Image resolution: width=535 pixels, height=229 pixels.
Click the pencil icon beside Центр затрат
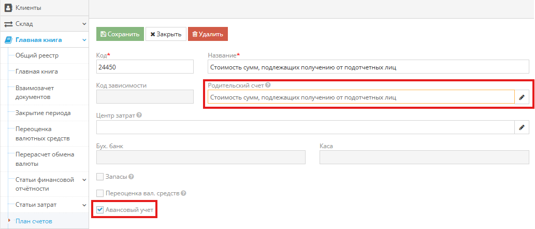click(522, 127)
